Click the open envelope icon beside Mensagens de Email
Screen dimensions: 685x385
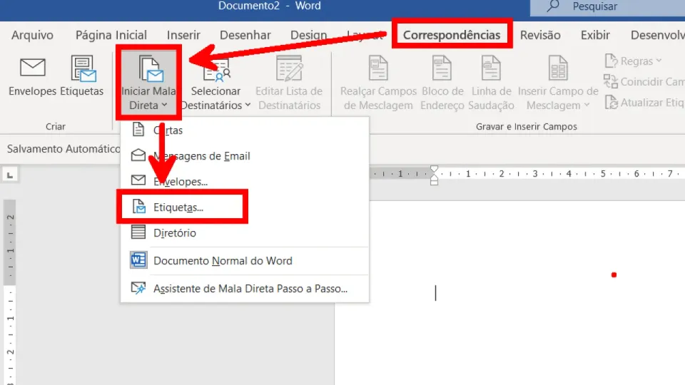tap(138, 155)
